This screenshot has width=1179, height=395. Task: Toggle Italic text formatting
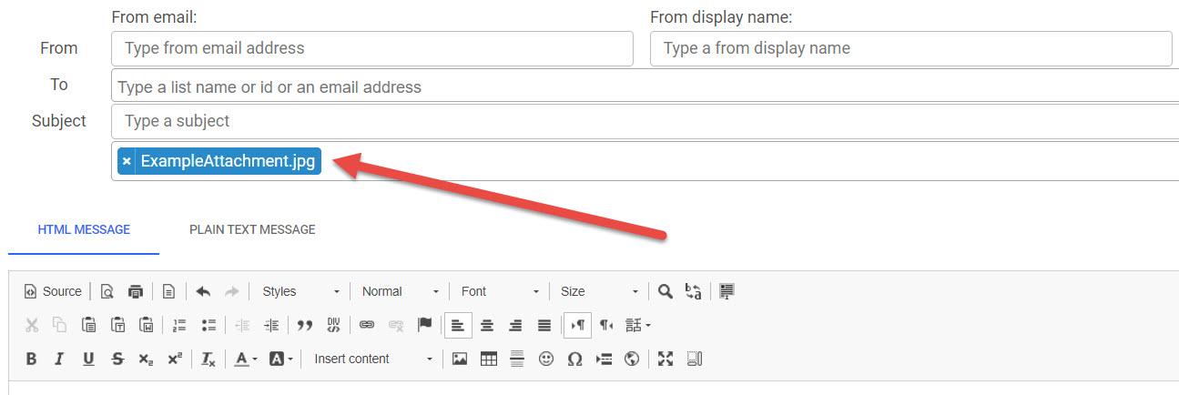59,359
